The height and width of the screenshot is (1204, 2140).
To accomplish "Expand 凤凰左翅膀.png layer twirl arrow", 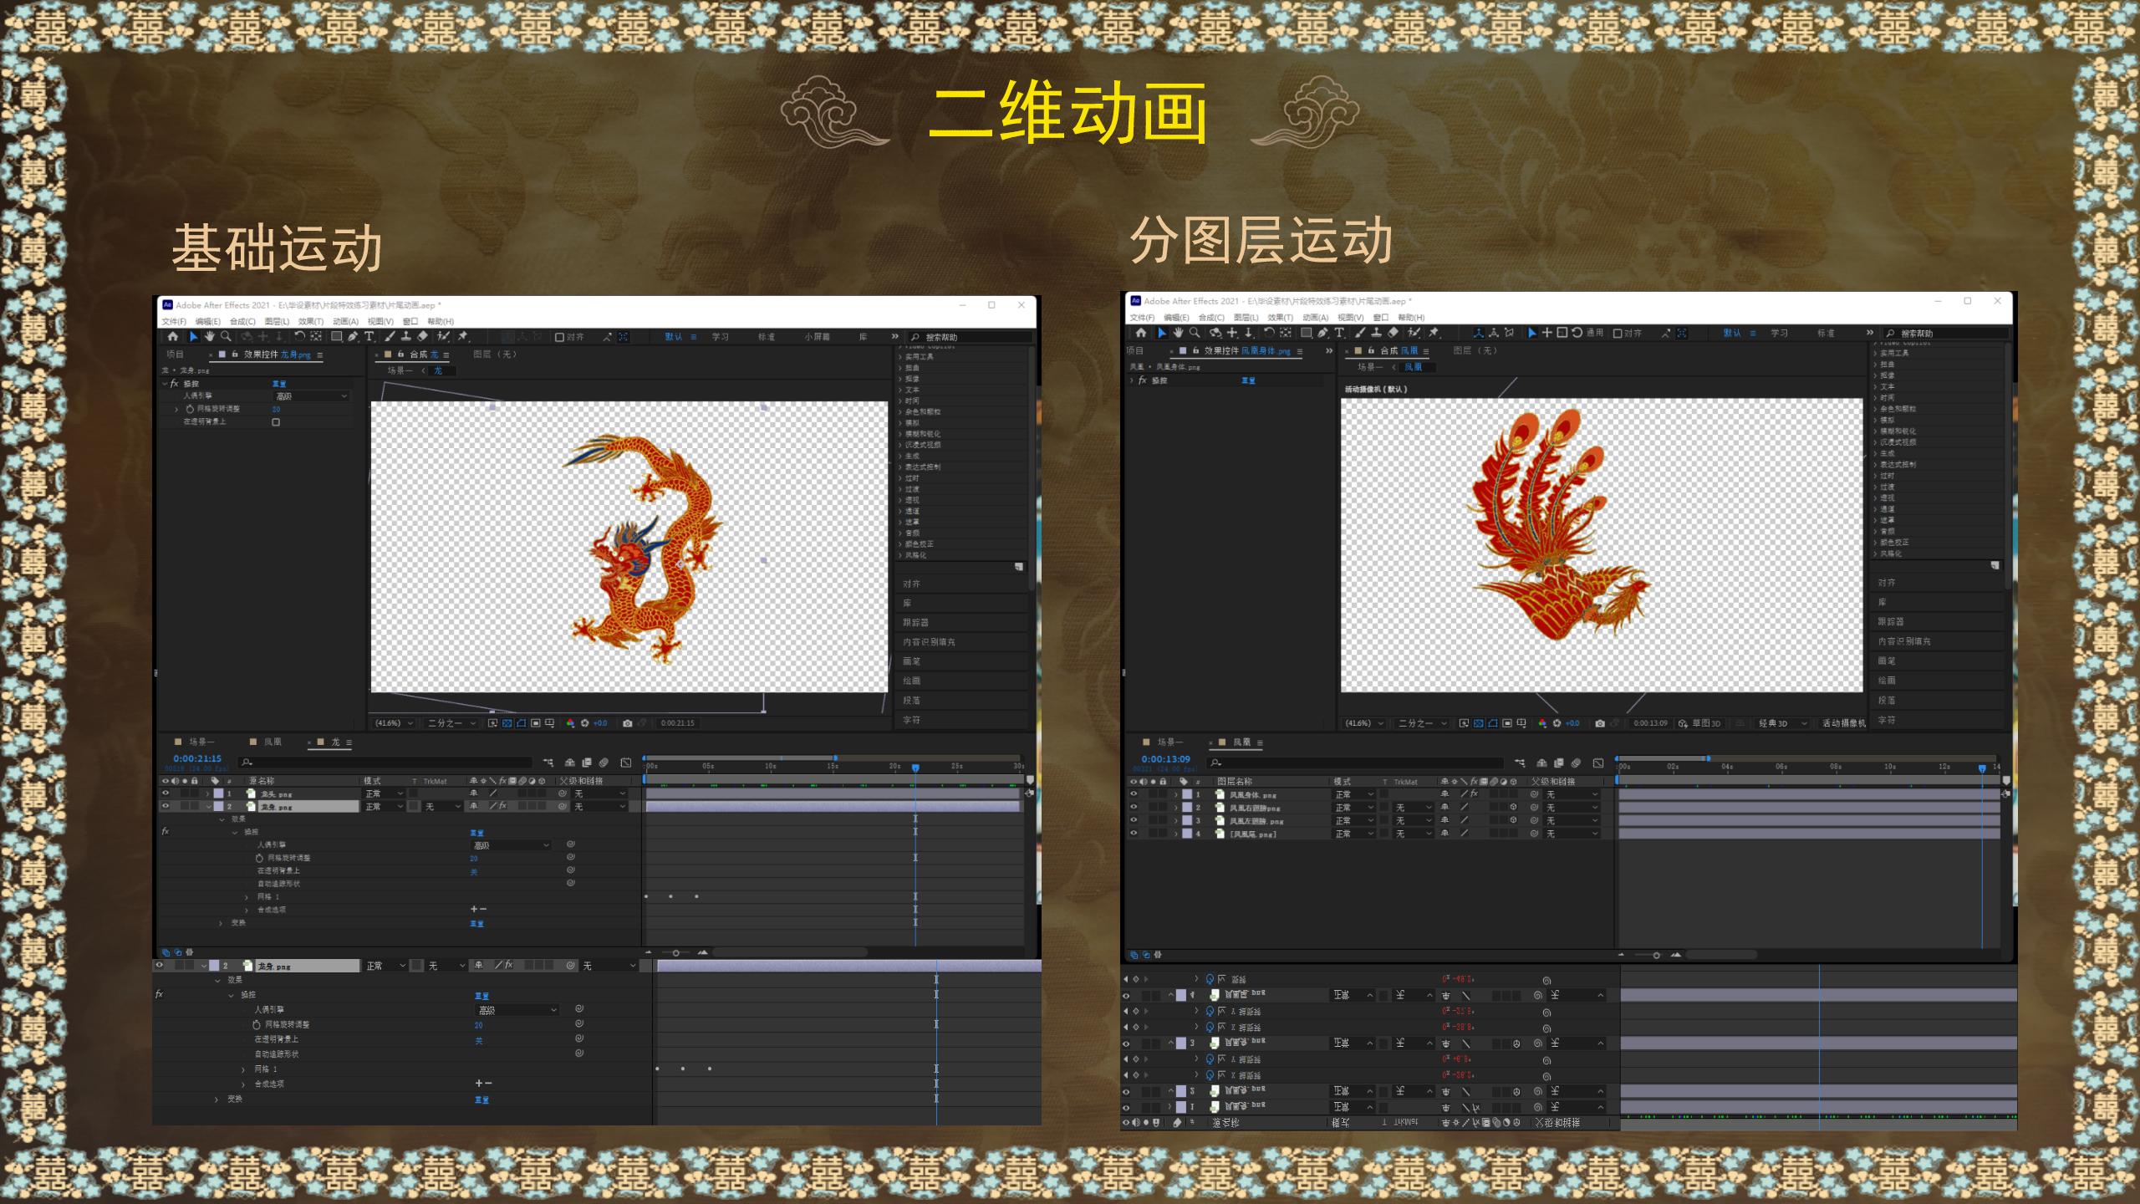I will 1176,821.
